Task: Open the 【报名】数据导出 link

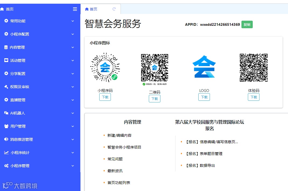Action: [x=200, y=165]
